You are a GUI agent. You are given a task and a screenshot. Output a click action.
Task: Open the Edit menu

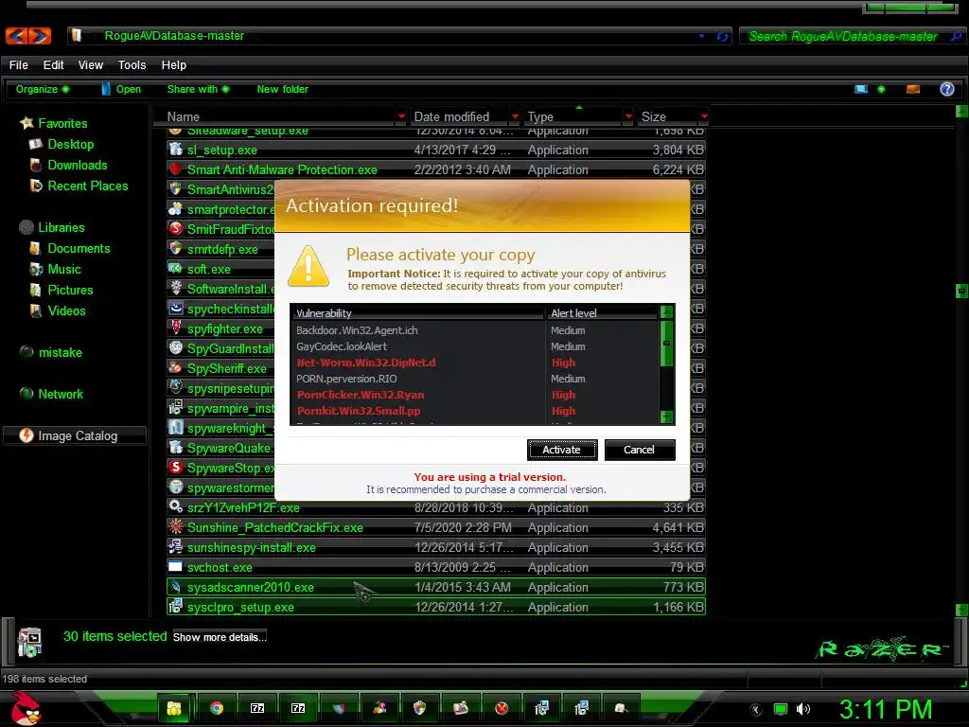point(53,65)
